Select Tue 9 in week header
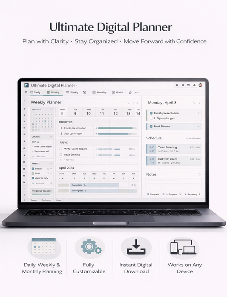This screenshot has width=227, height=297. coord(75,112)
